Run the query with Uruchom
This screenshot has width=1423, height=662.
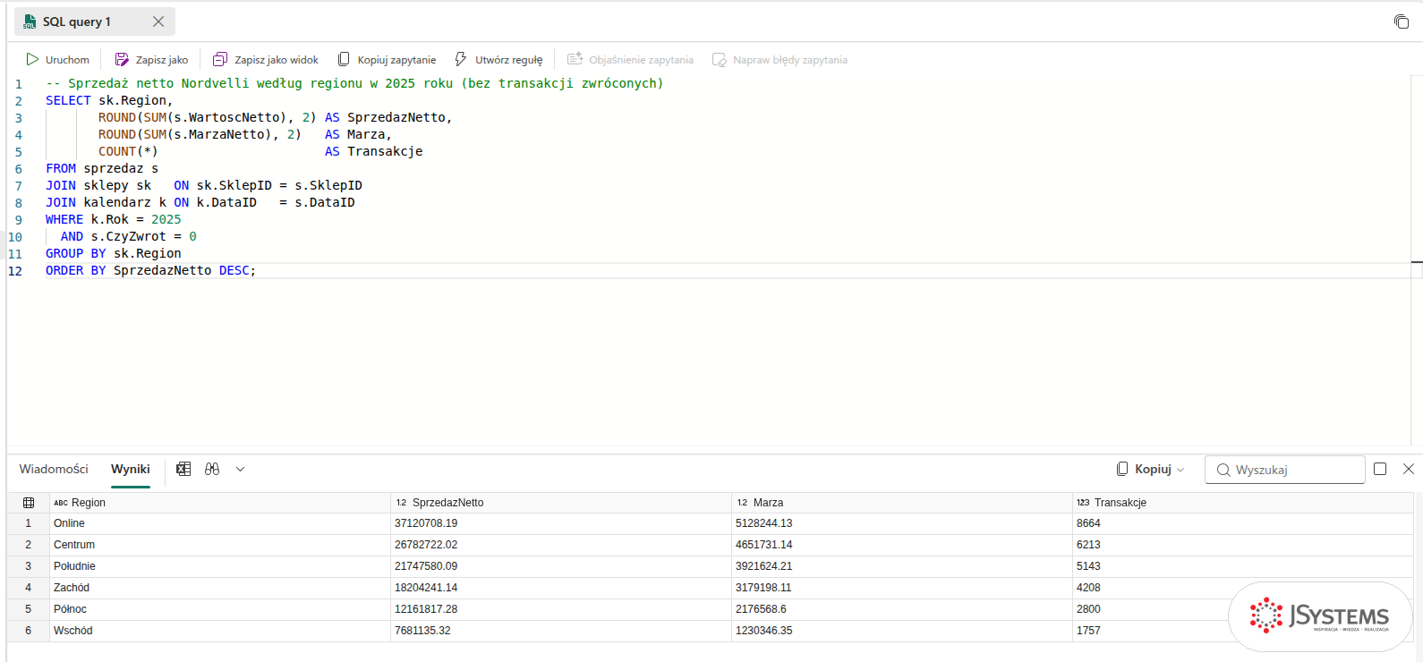click(x=57, y=60)
